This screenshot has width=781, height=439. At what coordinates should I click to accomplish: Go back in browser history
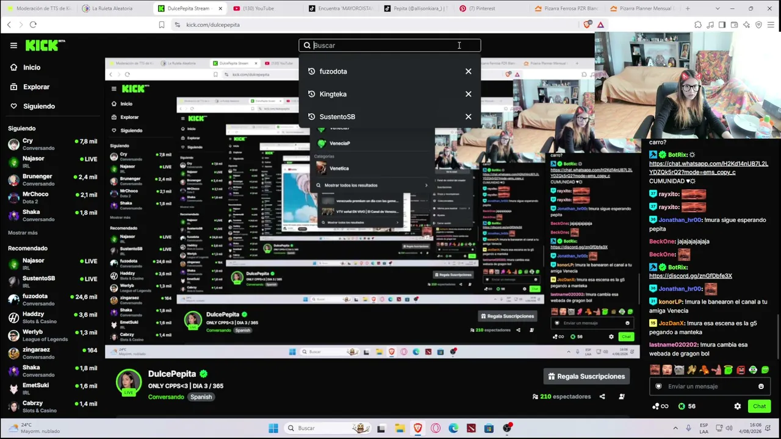click(x=9, y=24)
